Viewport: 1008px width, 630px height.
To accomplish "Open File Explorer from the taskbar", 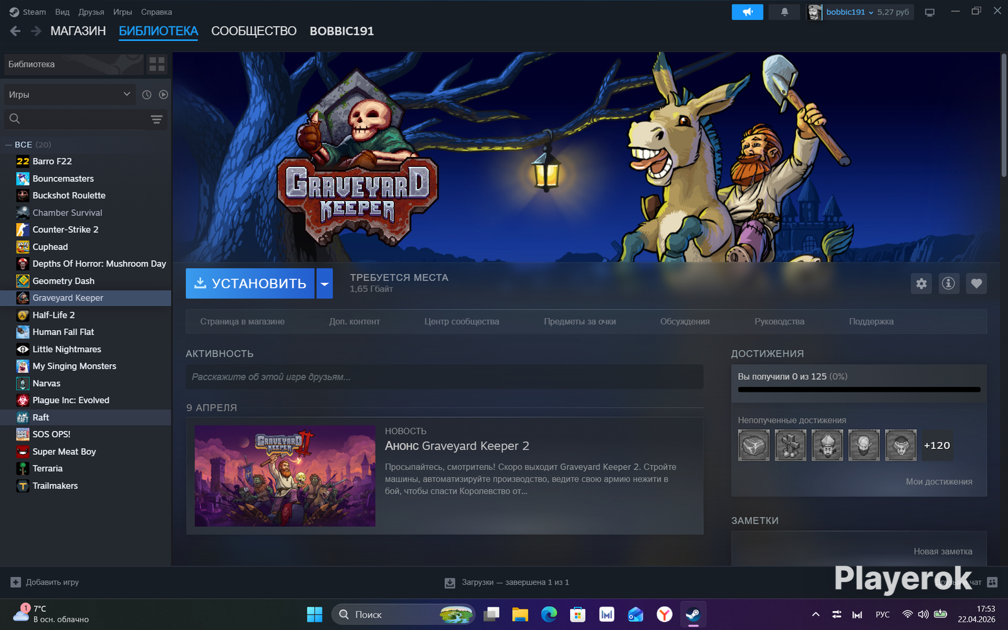I will coord(520,614).
